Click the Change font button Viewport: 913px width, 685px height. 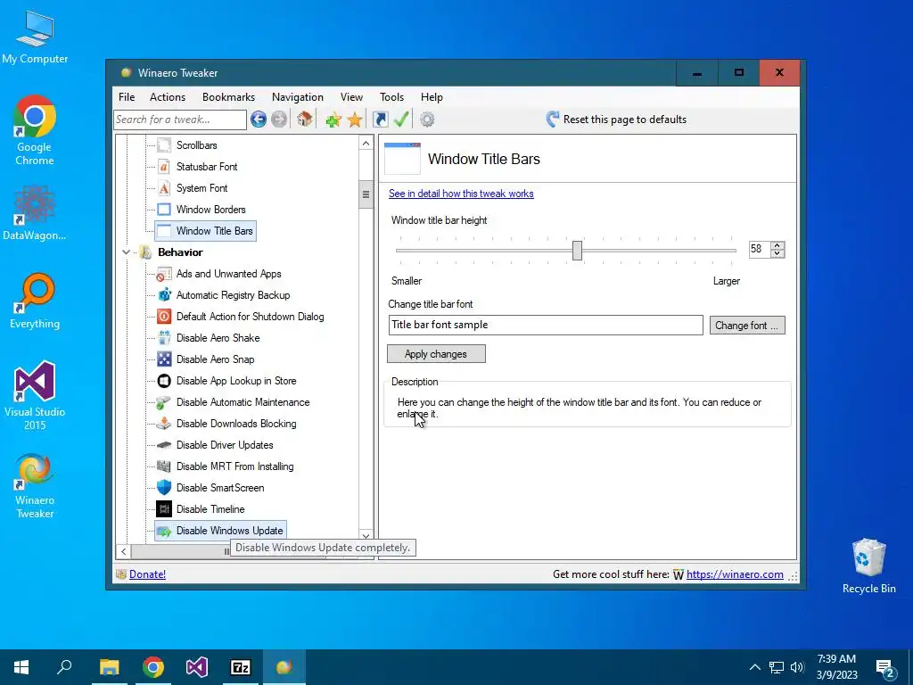[x=747, y=325]
